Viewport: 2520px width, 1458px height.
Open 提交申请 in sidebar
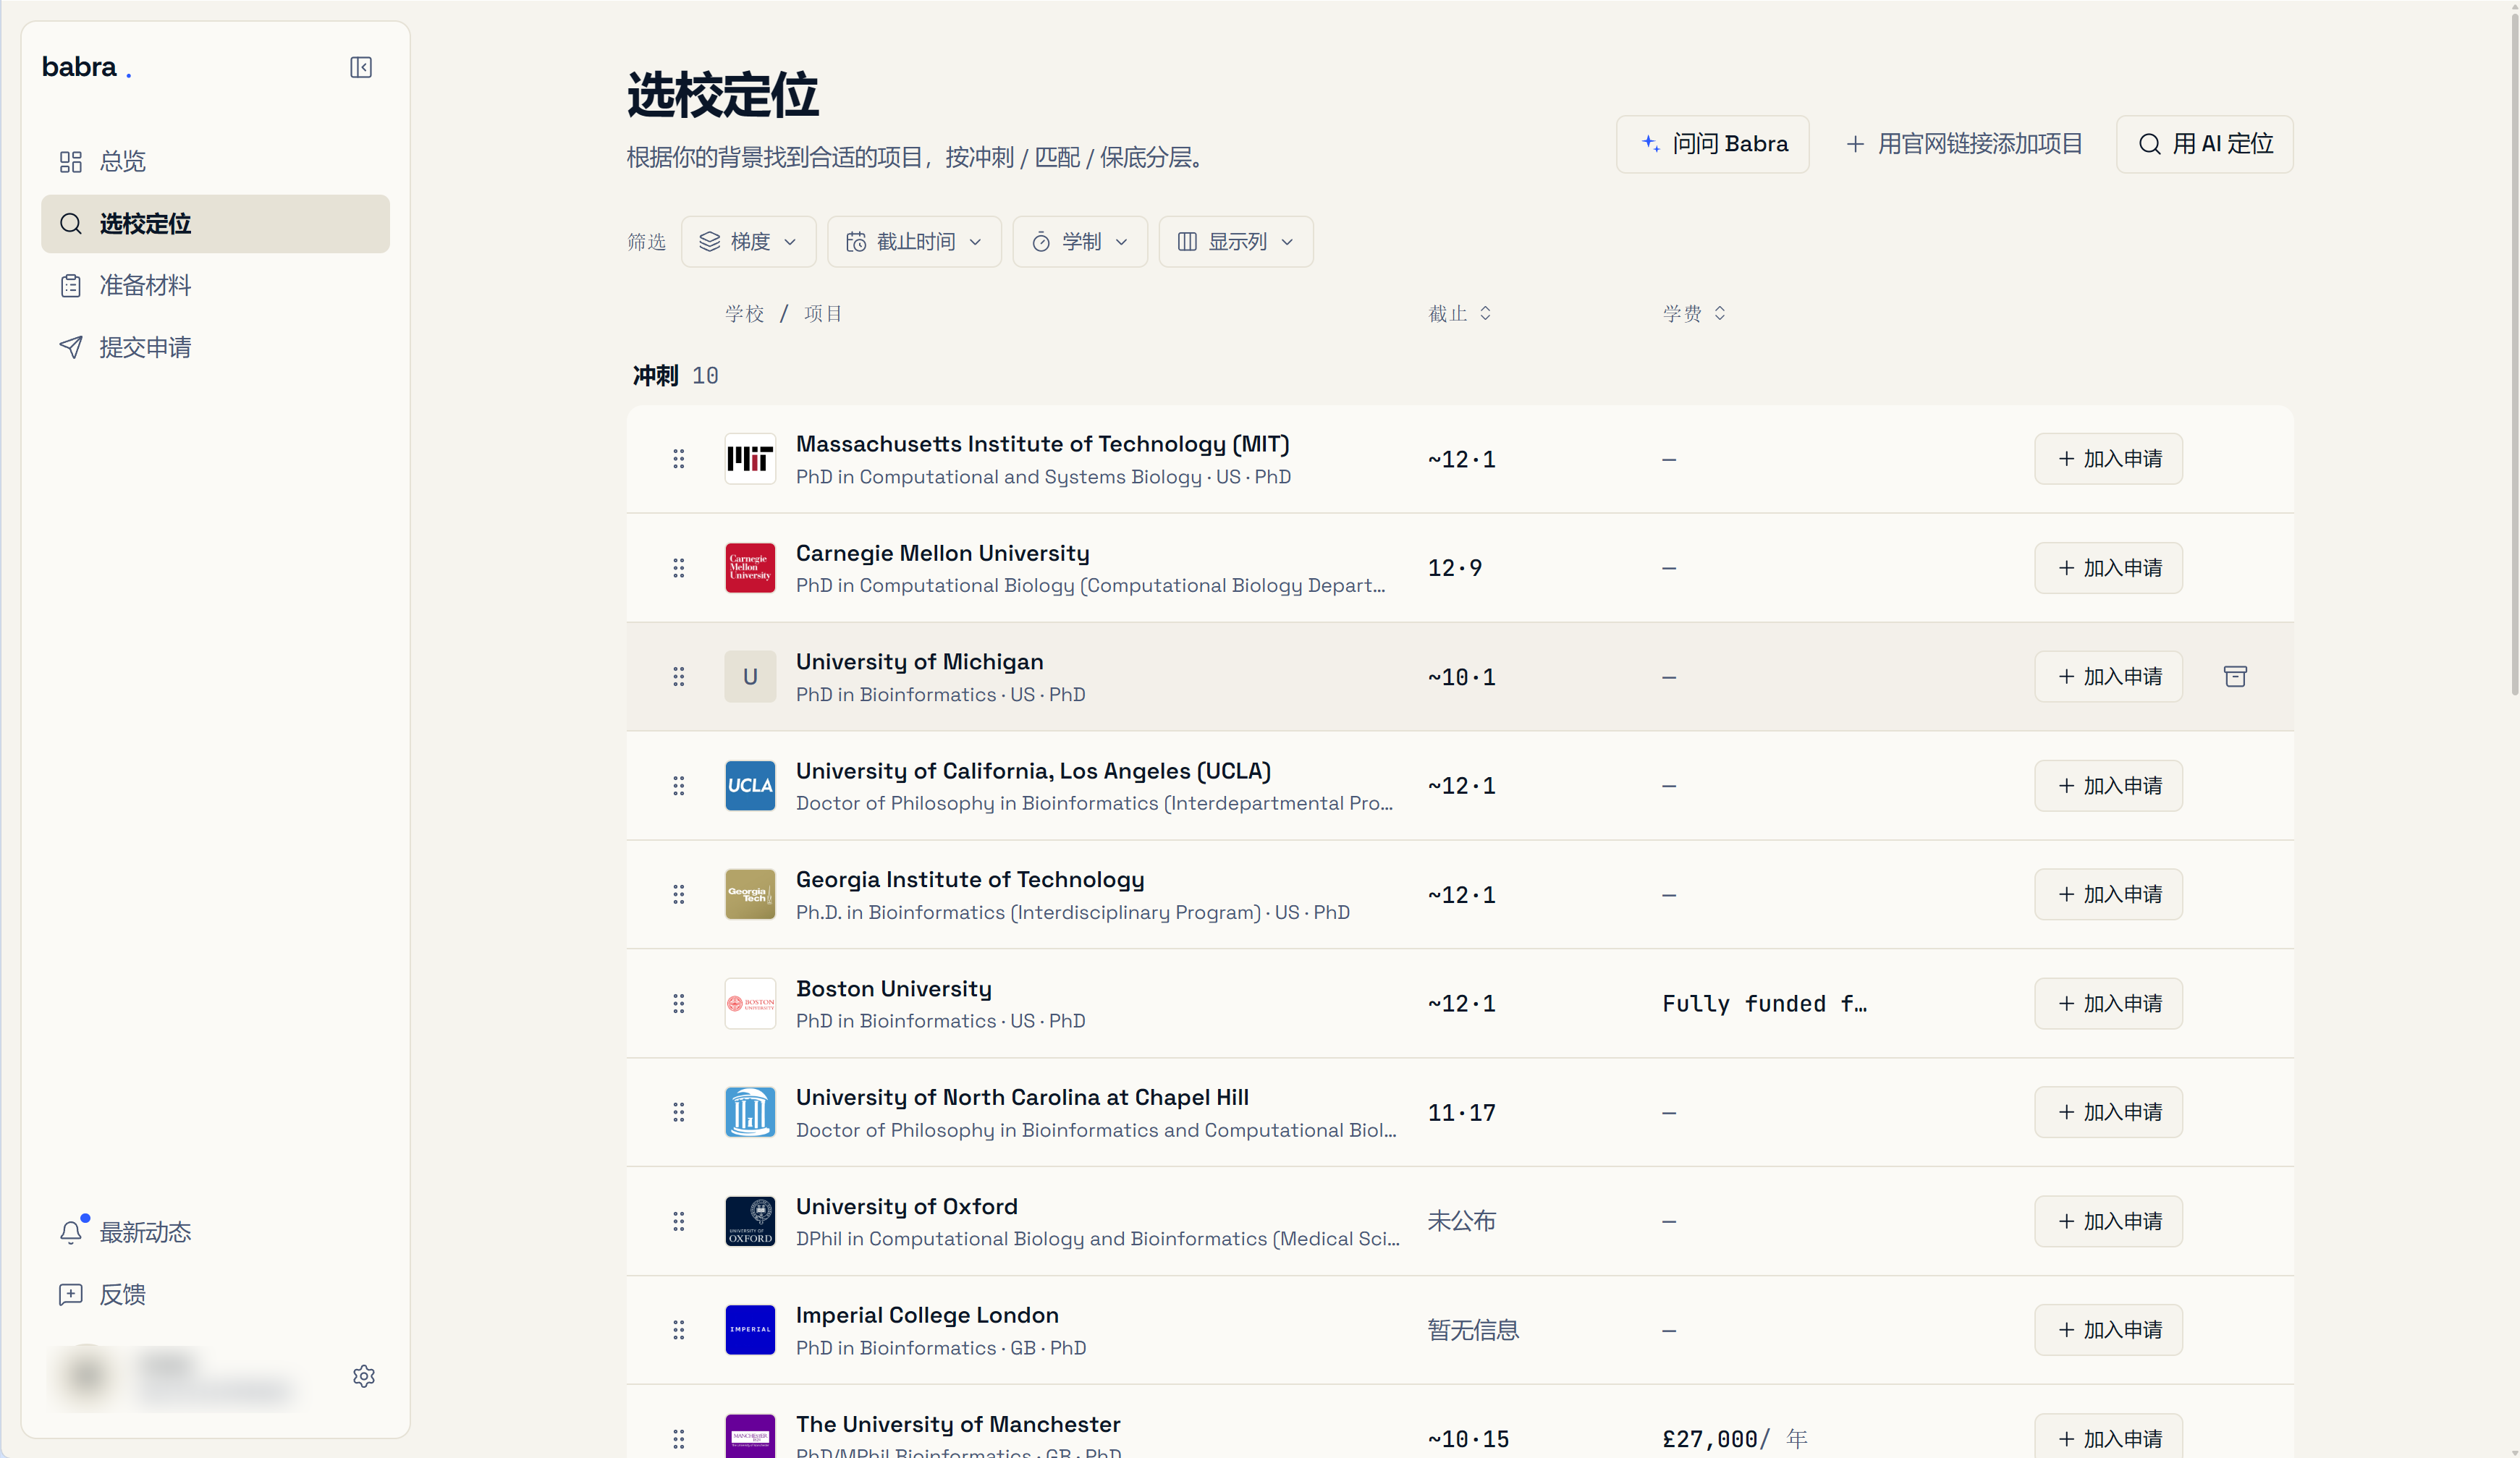(215, 348)
